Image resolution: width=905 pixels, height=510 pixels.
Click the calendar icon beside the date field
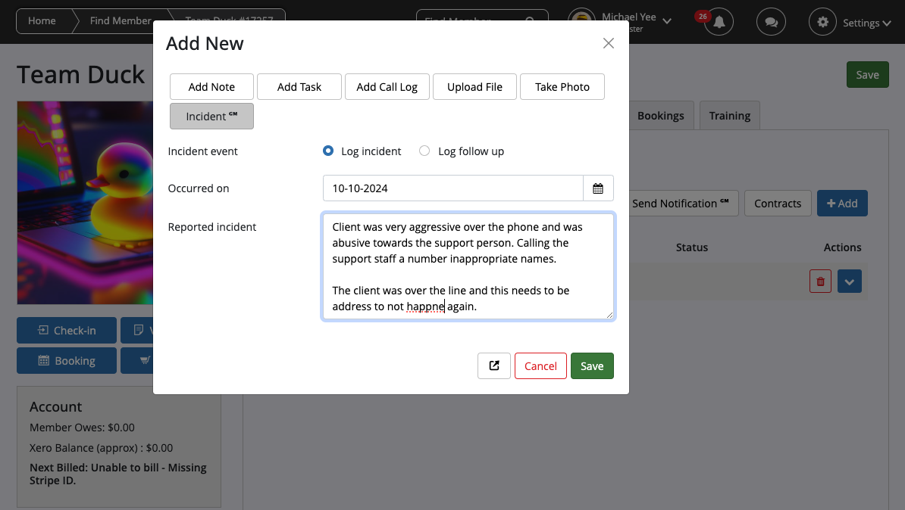coord(598,188)
